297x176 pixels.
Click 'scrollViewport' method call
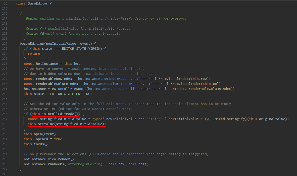pyautogui.click(x=72, y=89)
